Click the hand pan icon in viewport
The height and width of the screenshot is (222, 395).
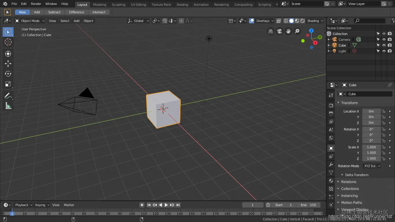[x=288, y=31]
